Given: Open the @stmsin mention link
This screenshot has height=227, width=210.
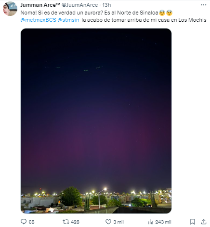Looking at the screenshot, I should click(x=68, y=20).
